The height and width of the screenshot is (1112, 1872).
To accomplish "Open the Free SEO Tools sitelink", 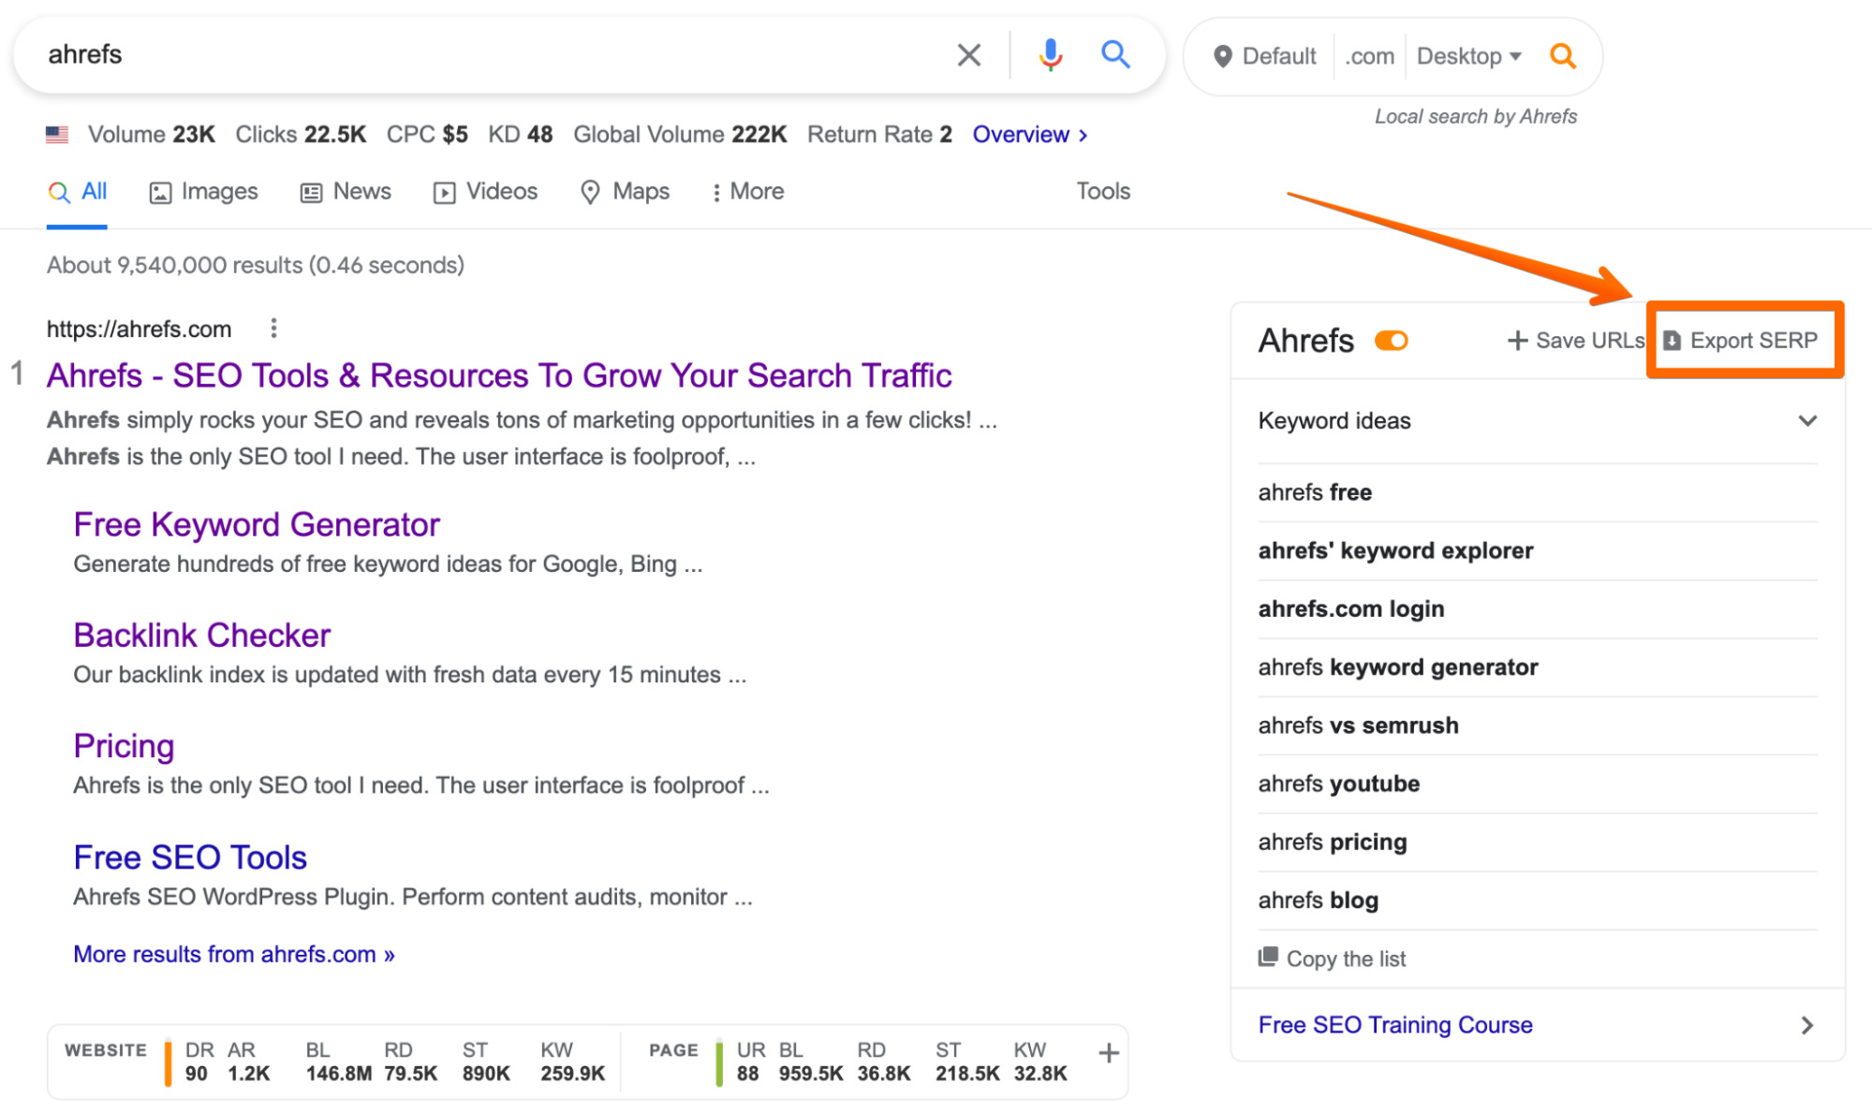I will pos(190,857).
